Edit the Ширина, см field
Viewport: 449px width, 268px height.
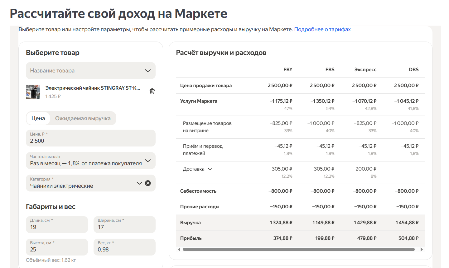click(x=124, y=227)
